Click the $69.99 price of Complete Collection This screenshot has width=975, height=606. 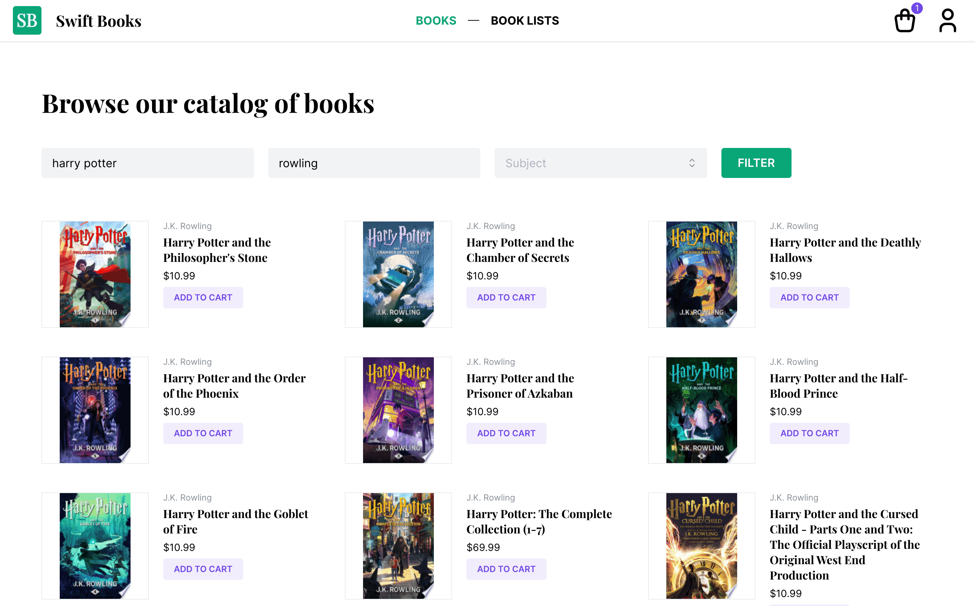[483, 547]
